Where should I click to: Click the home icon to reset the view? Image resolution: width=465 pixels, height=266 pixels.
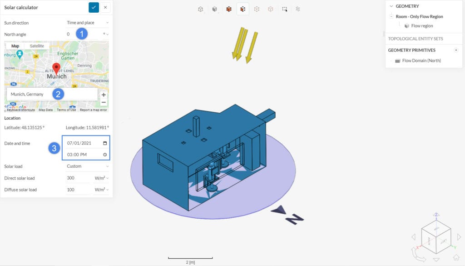(x=455, y=258)
